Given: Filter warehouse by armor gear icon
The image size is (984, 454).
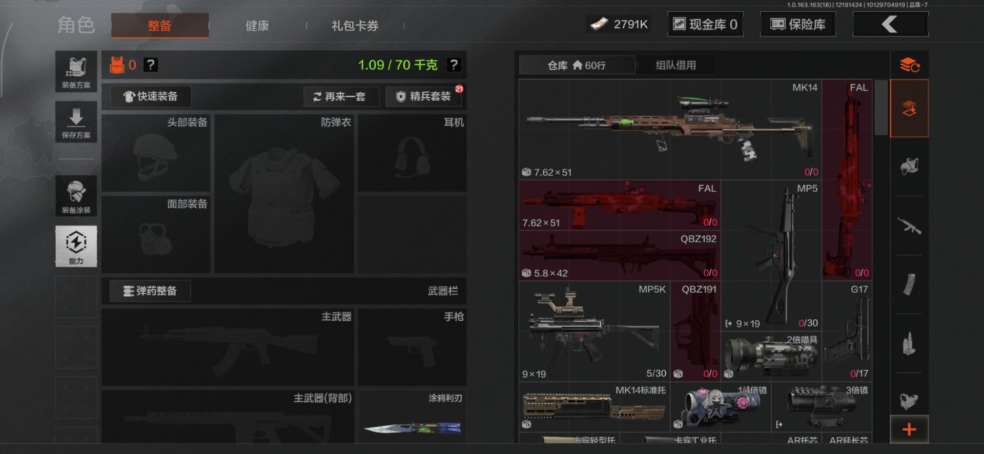Looking at the screenshot, I should 909,167.
